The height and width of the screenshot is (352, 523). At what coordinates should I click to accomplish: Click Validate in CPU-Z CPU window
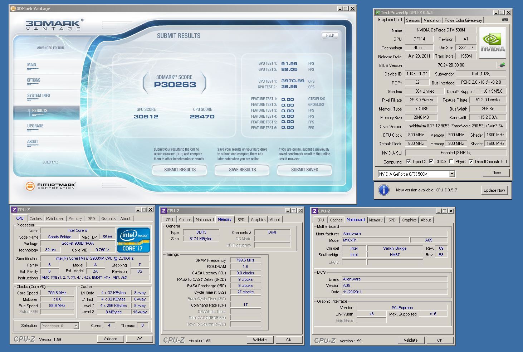click(110, 339)
